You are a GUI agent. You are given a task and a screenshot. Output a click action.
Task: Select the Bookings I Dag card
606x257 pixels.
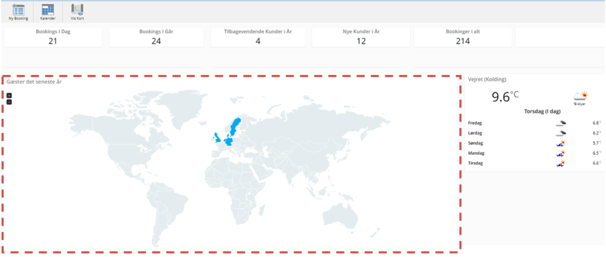(x=53, y=37)
